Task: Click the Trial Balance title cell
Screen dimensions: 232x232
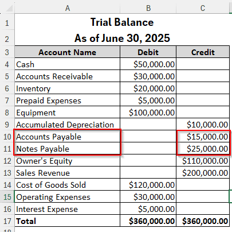Action: pos(122,22)
